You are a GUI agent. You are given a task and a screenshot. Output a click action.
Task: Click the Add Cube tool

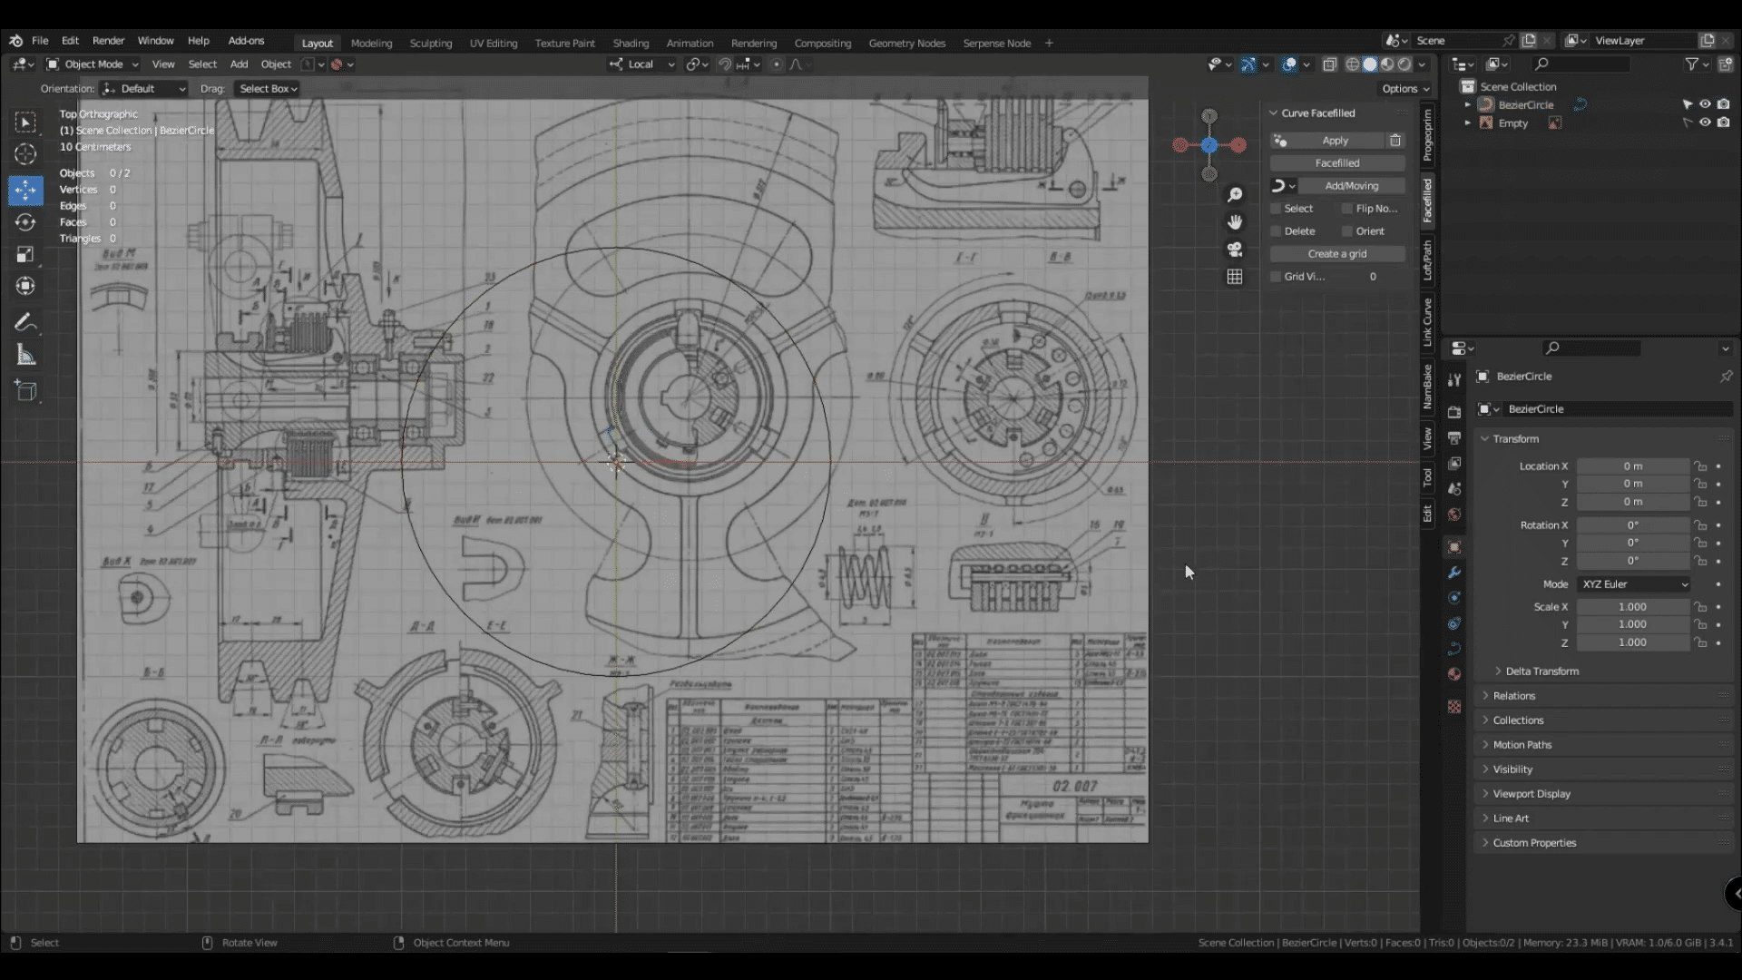25,391
